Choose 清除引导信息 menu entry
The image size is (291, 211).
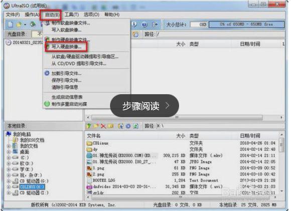(x=65, y=87)
